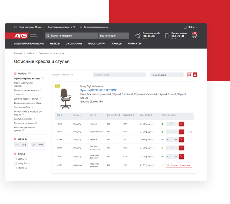This screenshot has width=230, height=204.
Task: Open Точки продаж в розницу link
Action: tap(96, 27)
